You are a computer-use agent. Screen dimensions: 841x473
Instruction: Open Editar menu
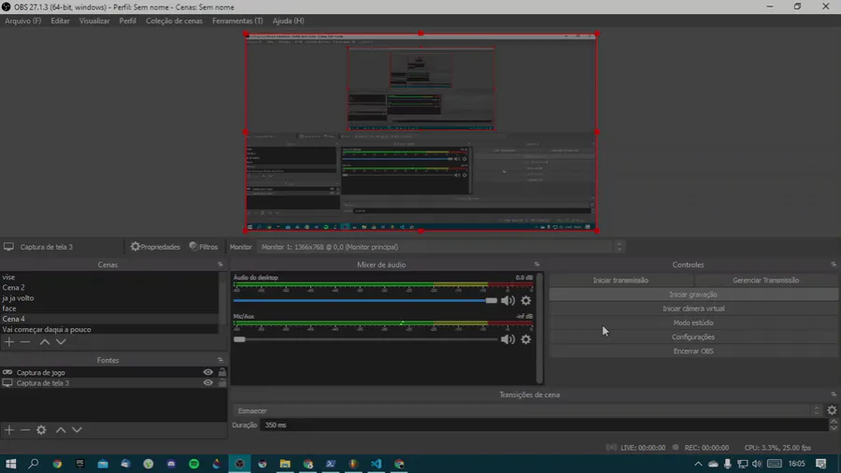click(x=60, y=21)
